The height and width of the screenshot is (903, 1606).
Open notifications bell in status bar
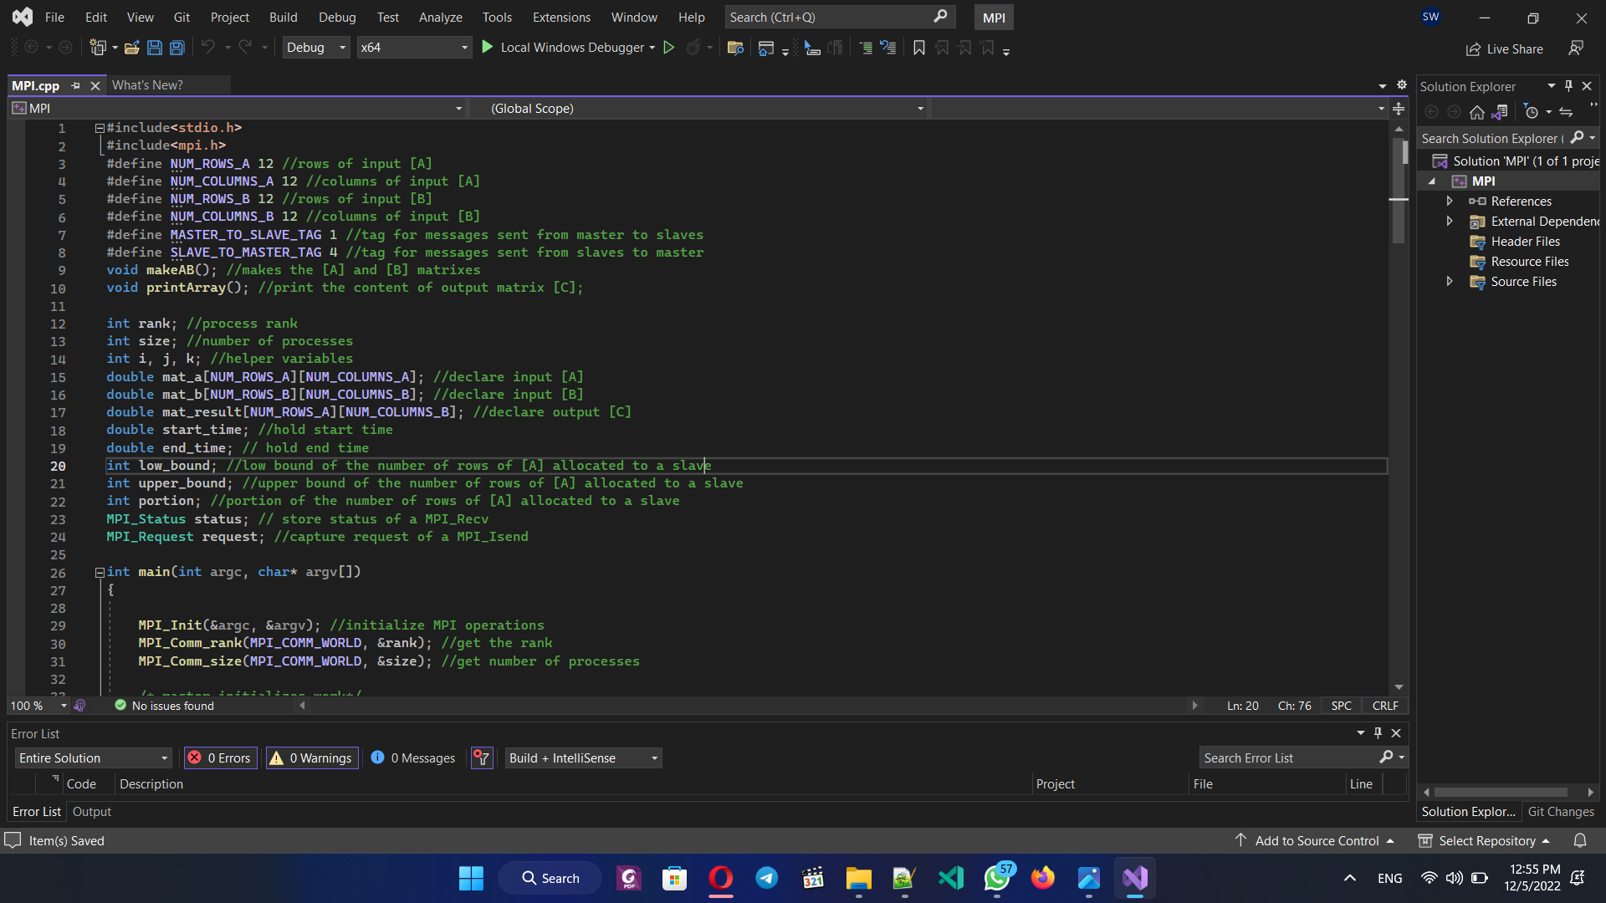(1580, 840)
